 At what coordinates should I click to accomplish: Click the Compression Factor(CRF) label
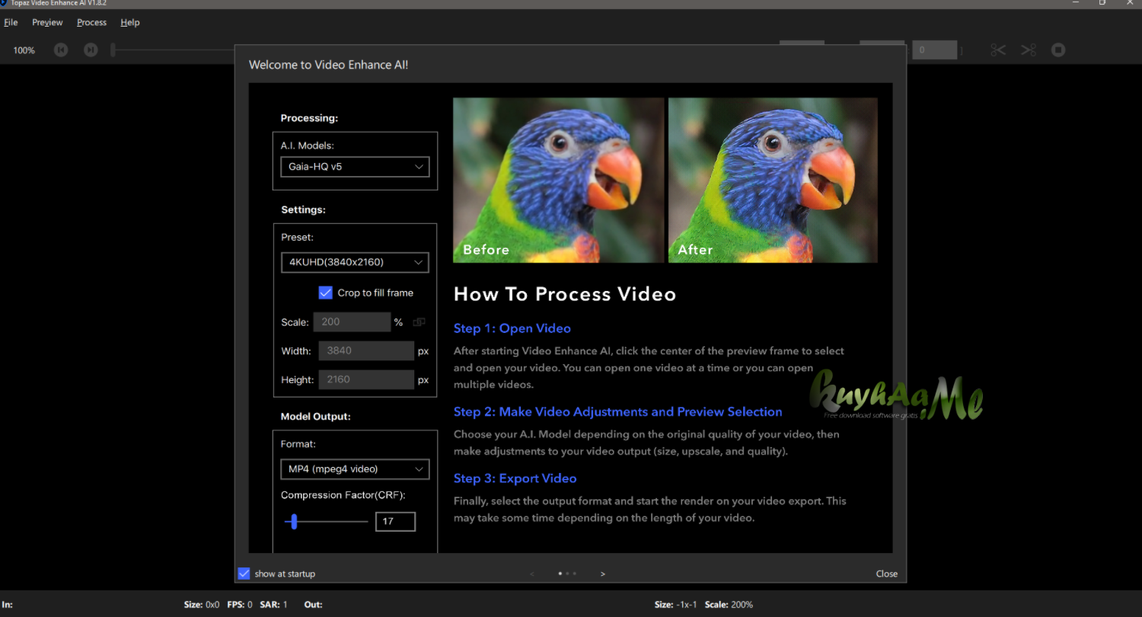pos(343,495)
